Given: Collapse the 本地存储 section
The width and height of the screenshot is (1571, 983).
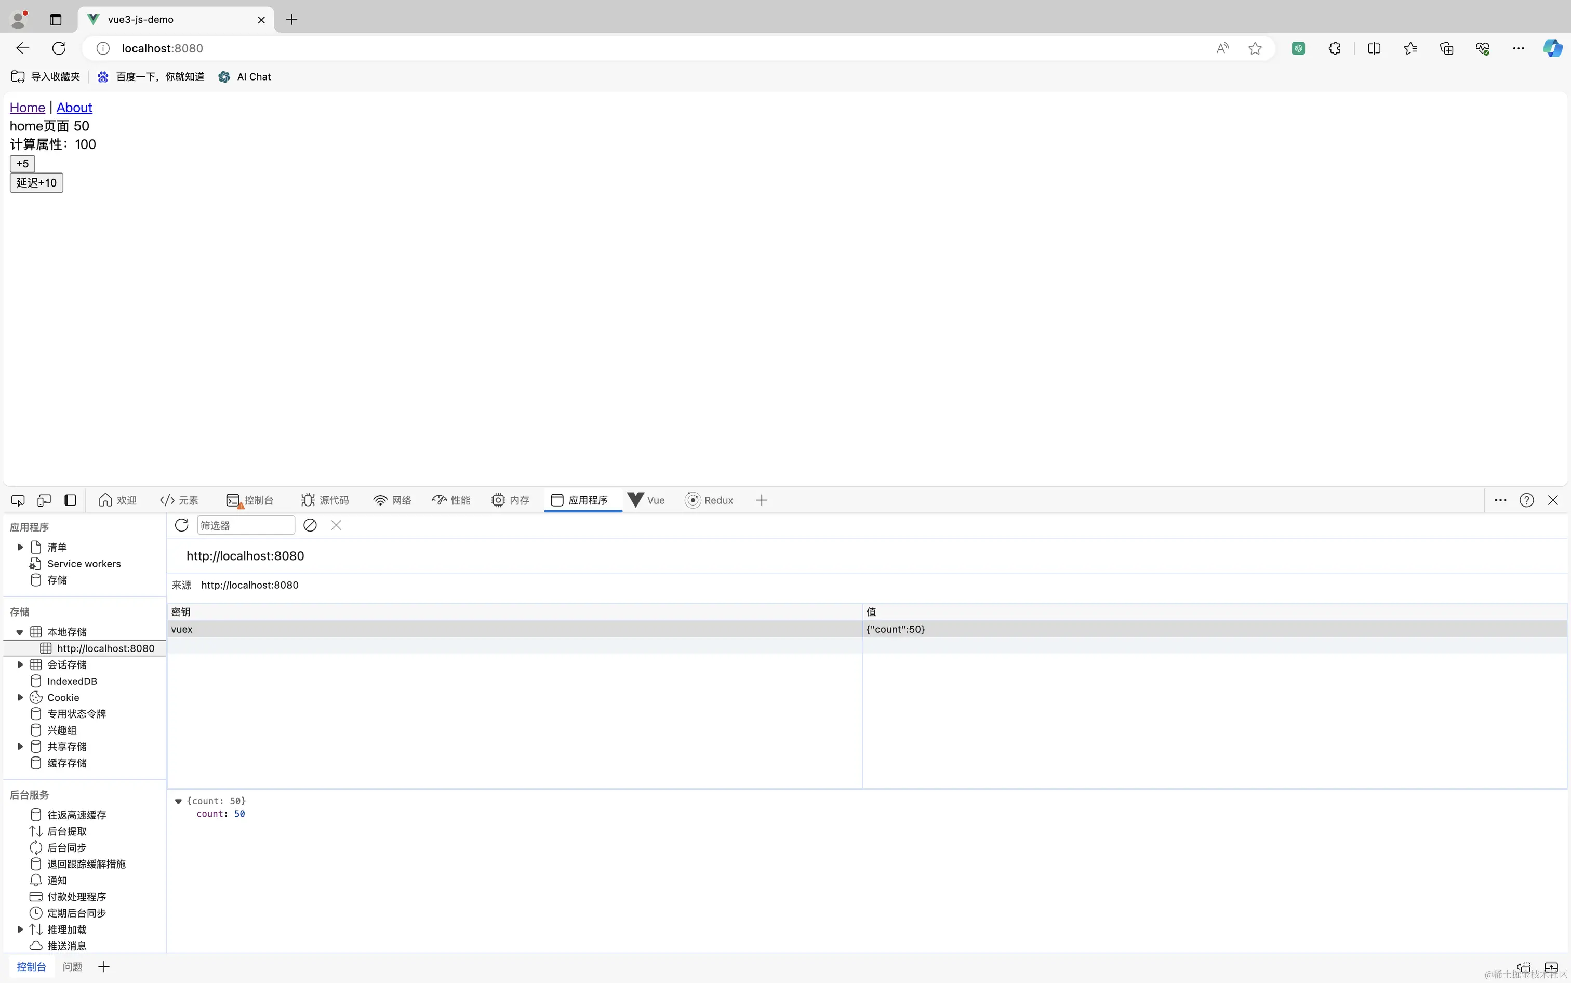Looking at the screenshot, I should (20, 631).
